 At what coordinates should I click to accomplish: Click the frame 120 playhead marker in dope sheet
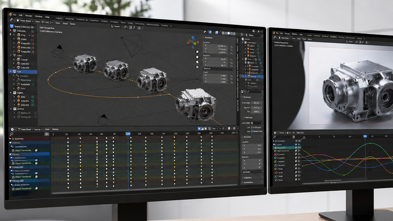[128, 134]
